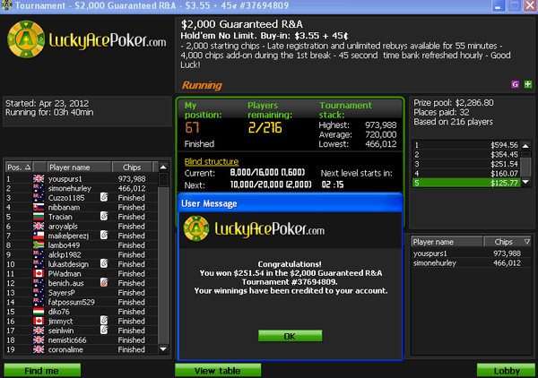Minimize the tournament window
The height and width of the screenshot is (378, 538).
point(499,6)
